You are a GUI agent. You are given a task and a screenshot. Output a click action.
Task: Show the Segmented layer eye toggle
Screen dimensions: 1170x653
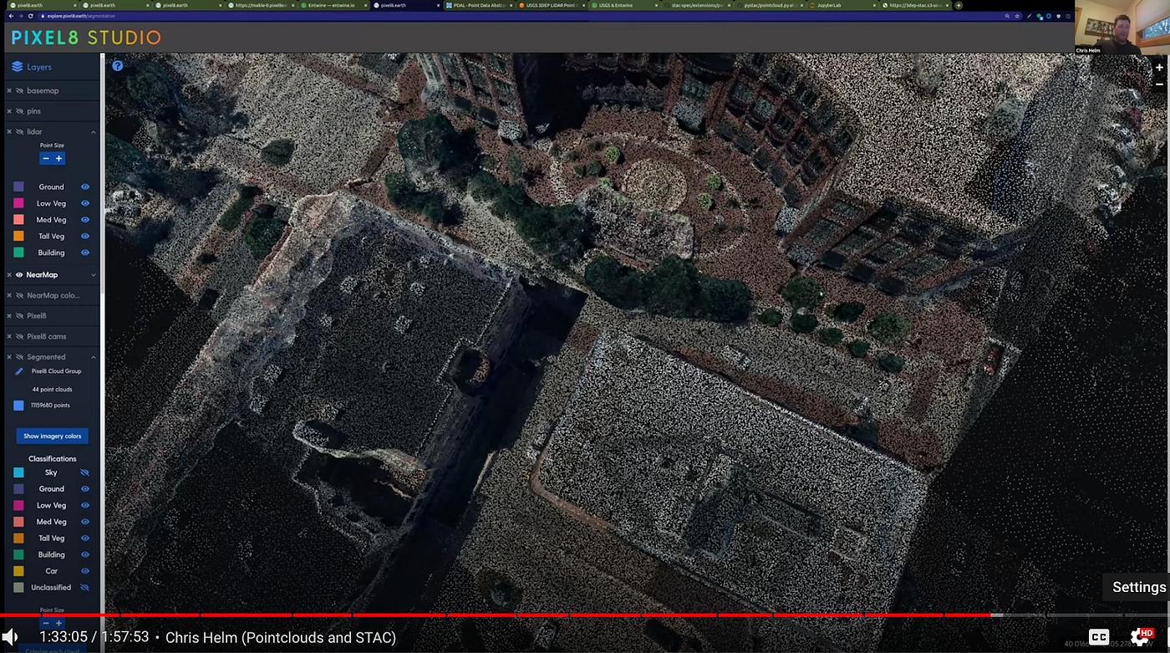tap(19, 357)
